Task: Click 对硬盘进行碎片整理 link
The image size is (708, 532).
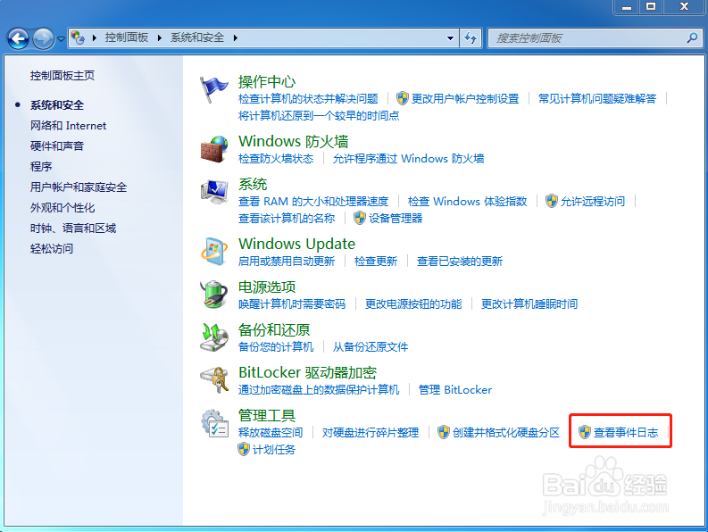Action: point(371,433)
